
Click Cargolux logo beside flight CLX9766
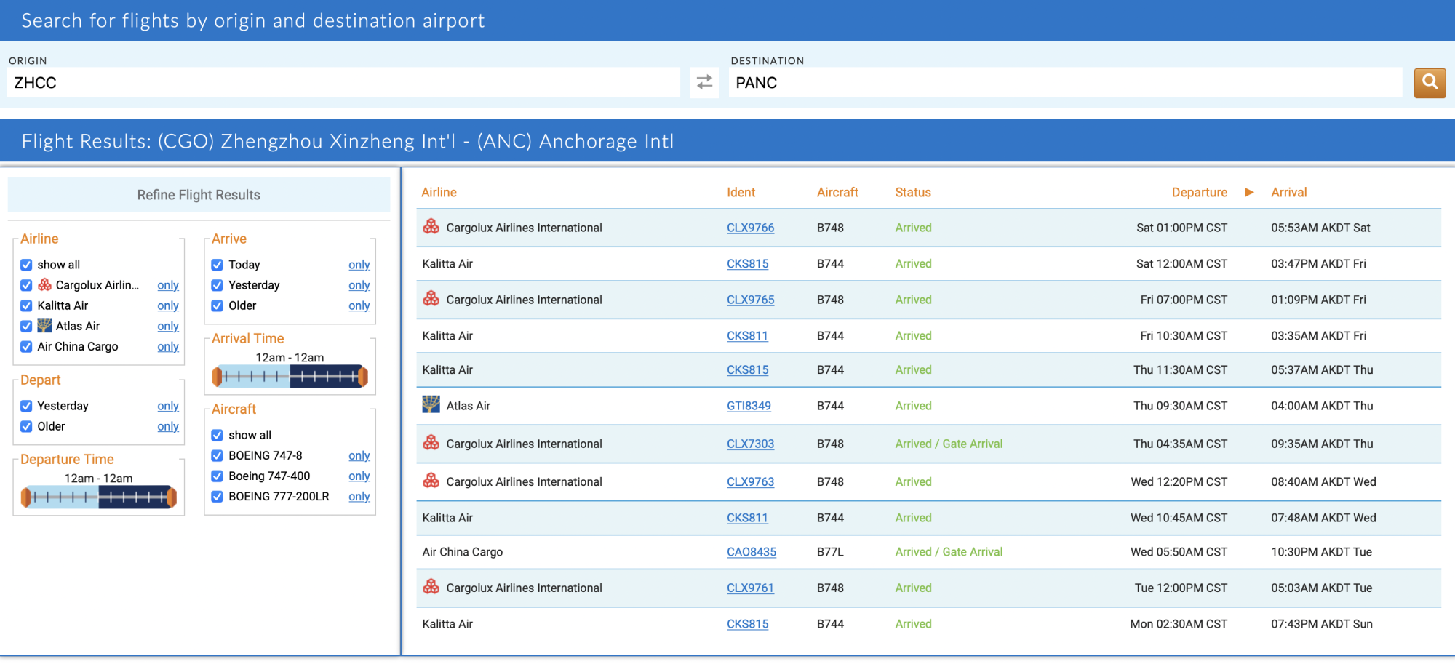pyautogui.click(x=431, y=227)
